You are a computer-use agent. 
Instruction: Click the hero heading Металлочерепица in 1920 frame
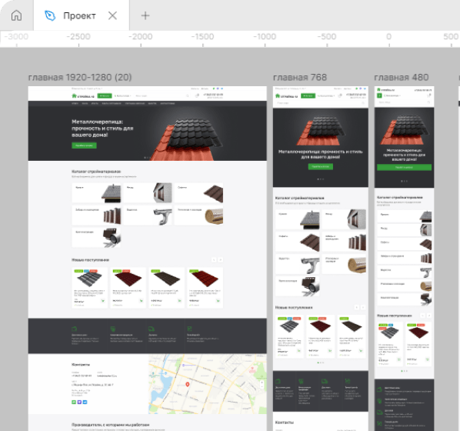102,129
